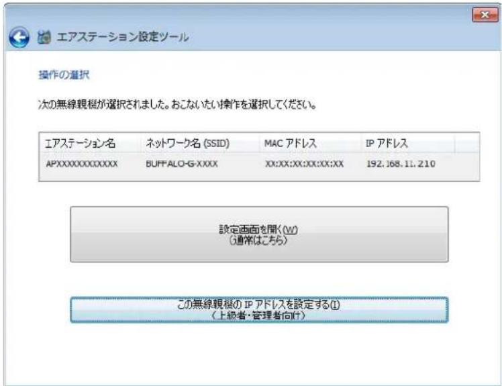The width and height of the screenshot is (502, 386).
Task: Select the 192.168.11.210 IP address cell
Action: coord(401,164)
